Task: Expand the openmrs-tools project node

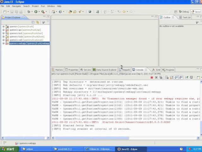Action: [3, 37]
